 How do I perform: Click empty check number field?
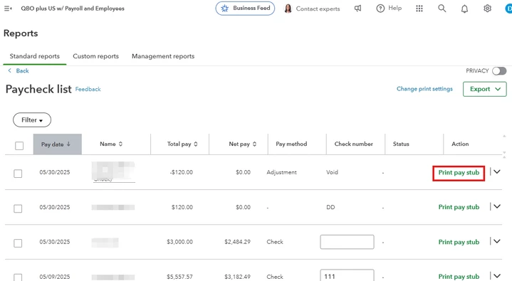(x=347, y=242)
